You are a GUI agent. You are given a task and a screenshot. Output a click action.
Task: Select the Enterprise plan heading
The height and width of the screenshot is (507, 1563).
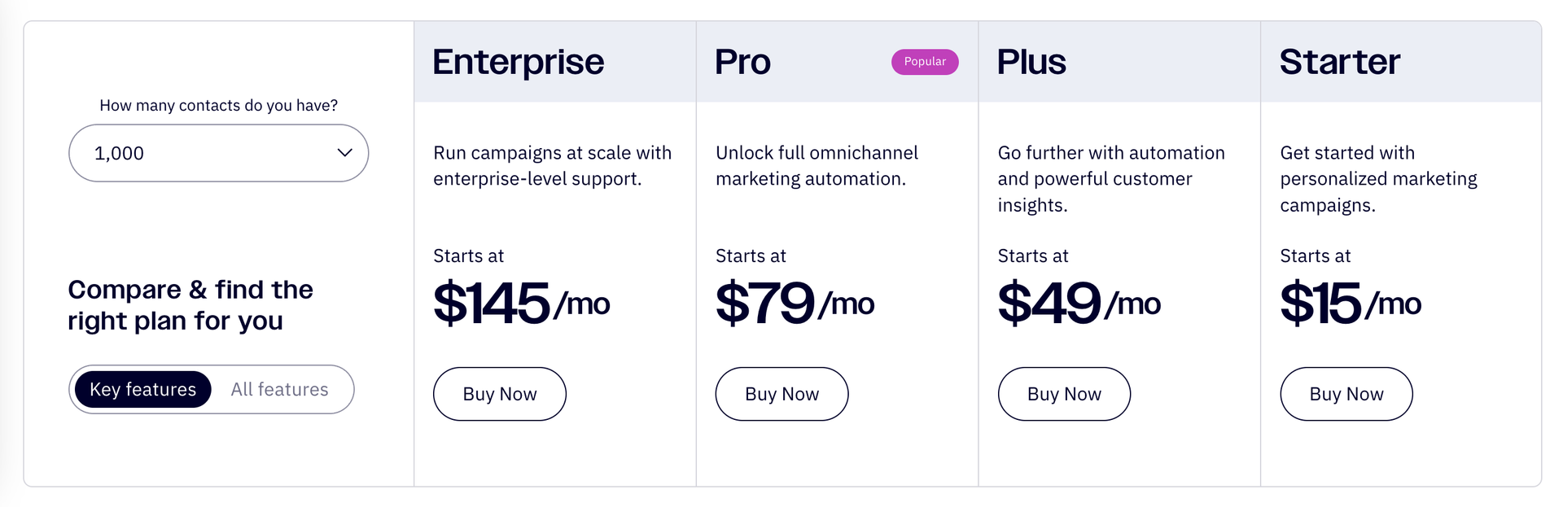518,62
